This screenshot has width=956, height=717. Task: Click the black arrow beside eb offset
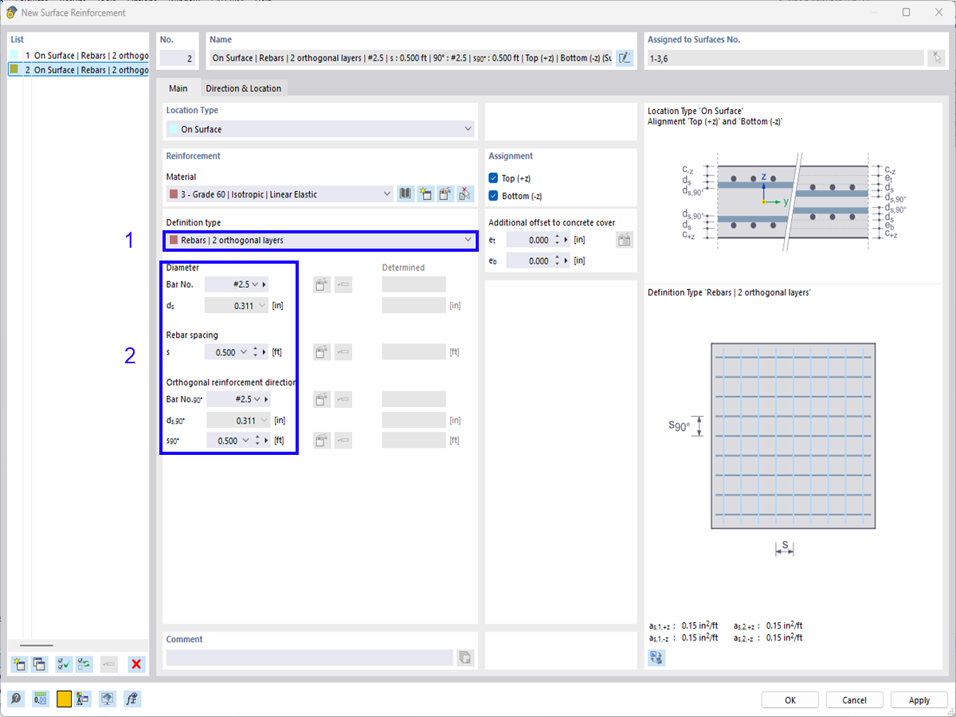pyautogui.click(x=566, y=261)
